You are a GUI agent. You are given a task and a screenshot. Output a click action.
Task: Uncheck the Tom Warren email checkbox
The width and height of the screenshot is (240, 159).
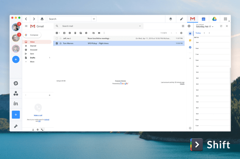(57, 43)
